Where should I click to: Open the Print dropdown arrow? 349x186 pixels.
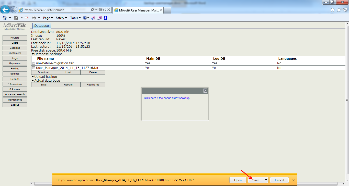(39, 18)
